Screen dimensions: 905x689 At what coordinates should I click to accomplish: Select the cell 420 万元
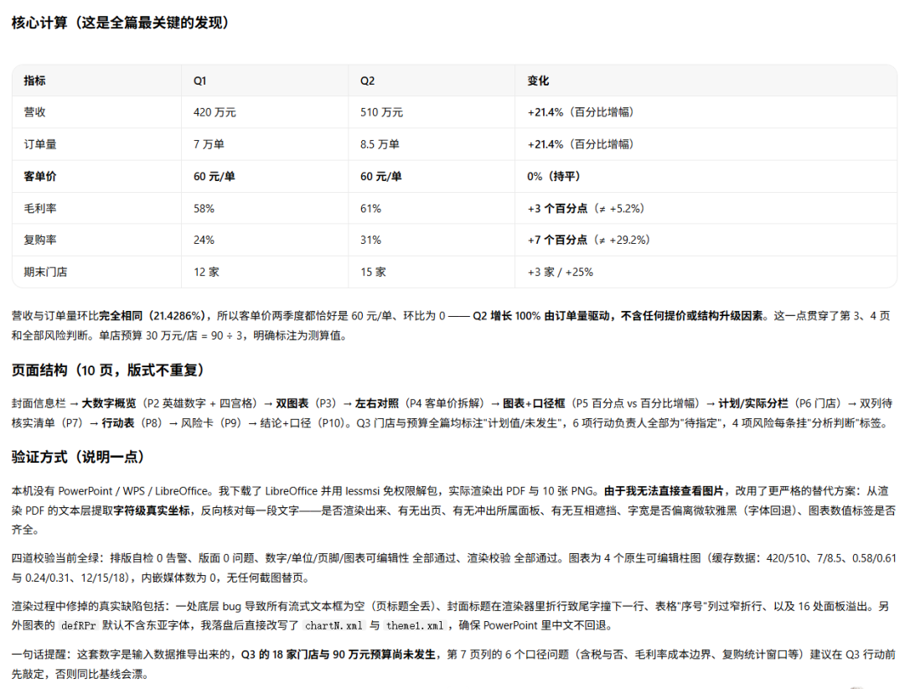[x=215, y=112]
